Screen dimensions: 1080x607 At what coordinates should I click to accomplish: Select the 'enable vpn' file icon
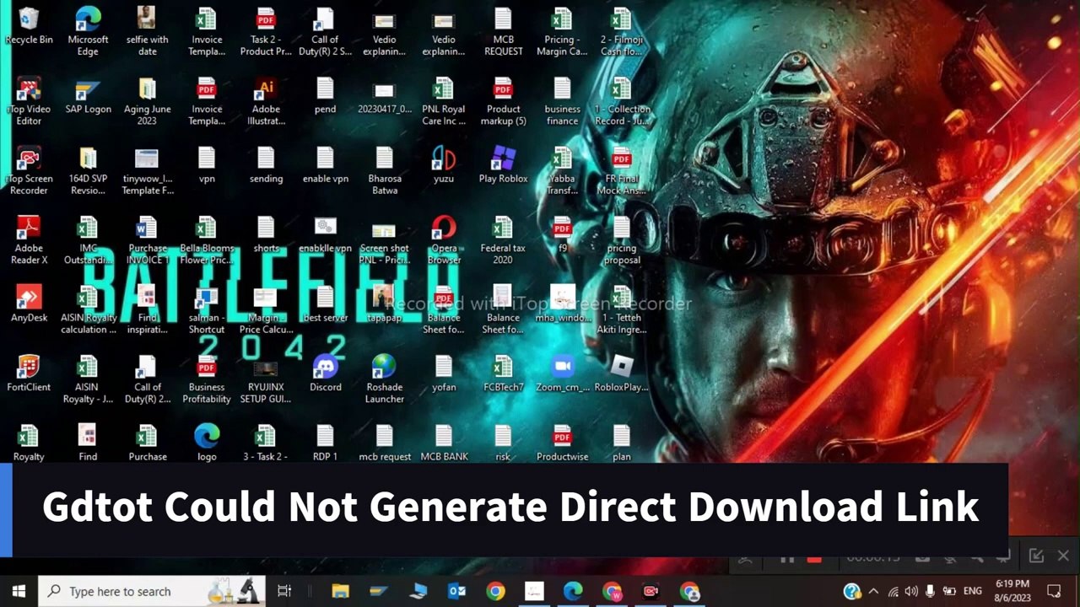coord(325,164)
